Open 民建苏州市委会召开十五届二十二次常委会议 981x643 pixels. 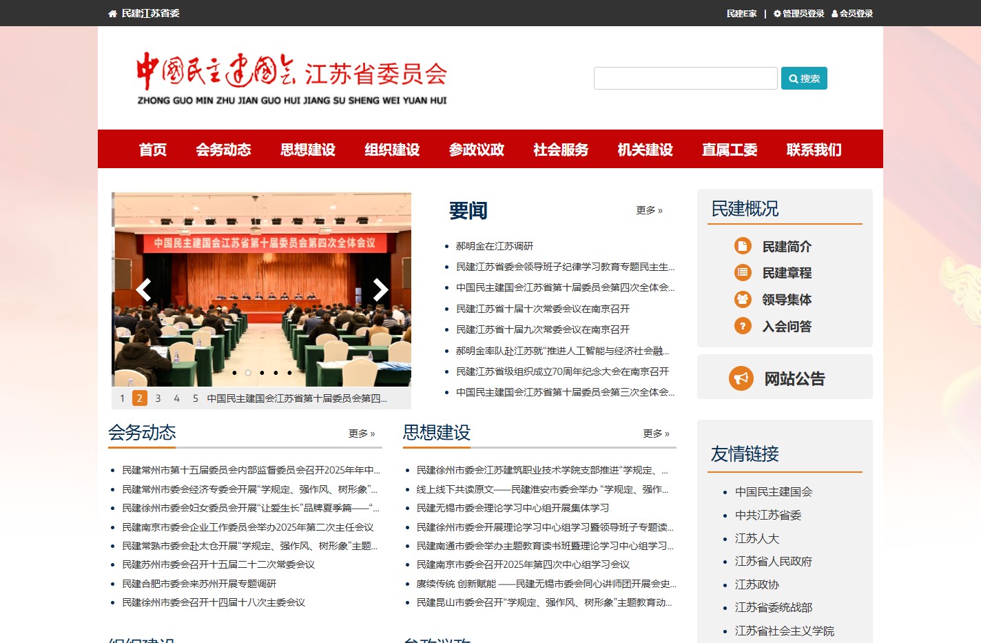pyautogui.click(x=218, y=564)
